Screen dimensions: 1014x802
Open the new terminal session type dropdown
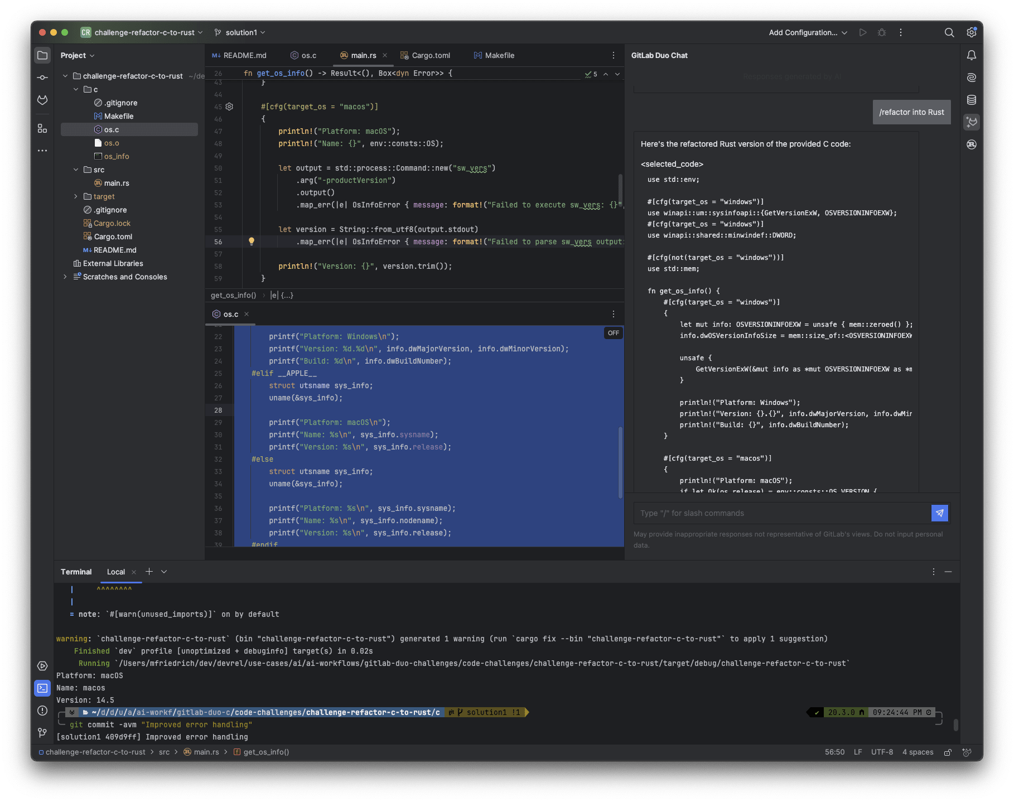click(164, 572)
